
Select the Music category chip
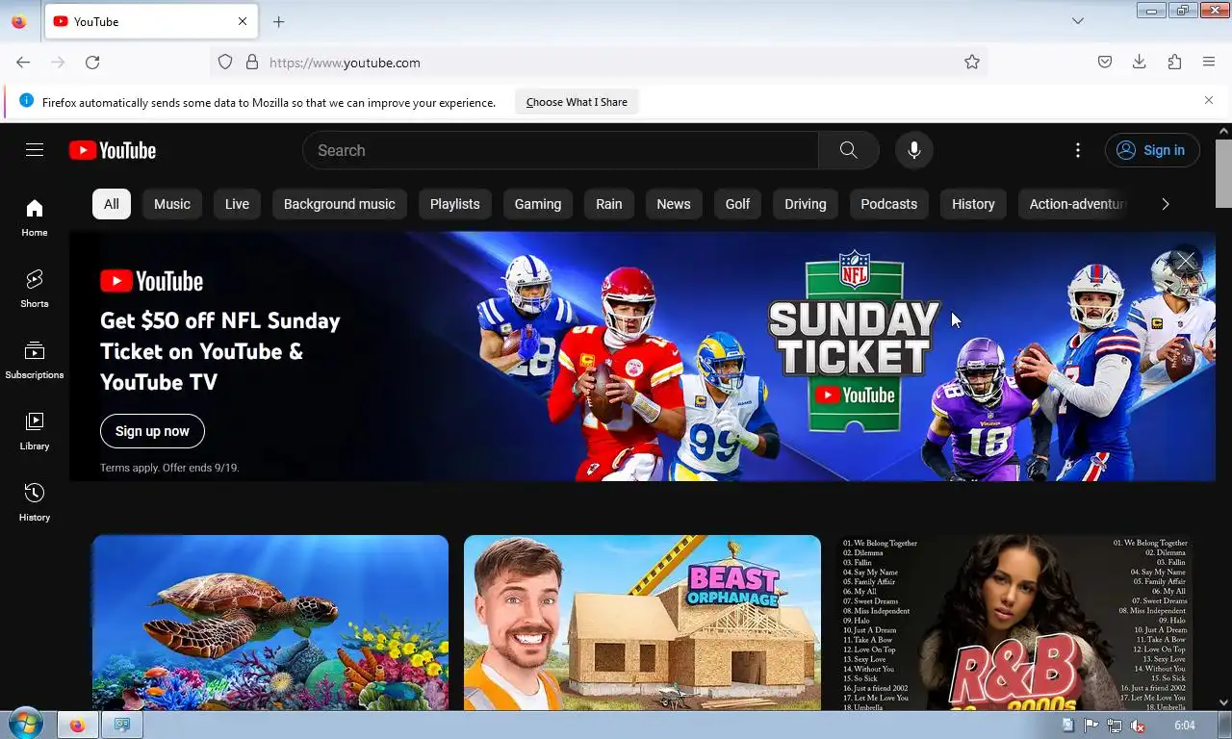click(x=172, y=204)
